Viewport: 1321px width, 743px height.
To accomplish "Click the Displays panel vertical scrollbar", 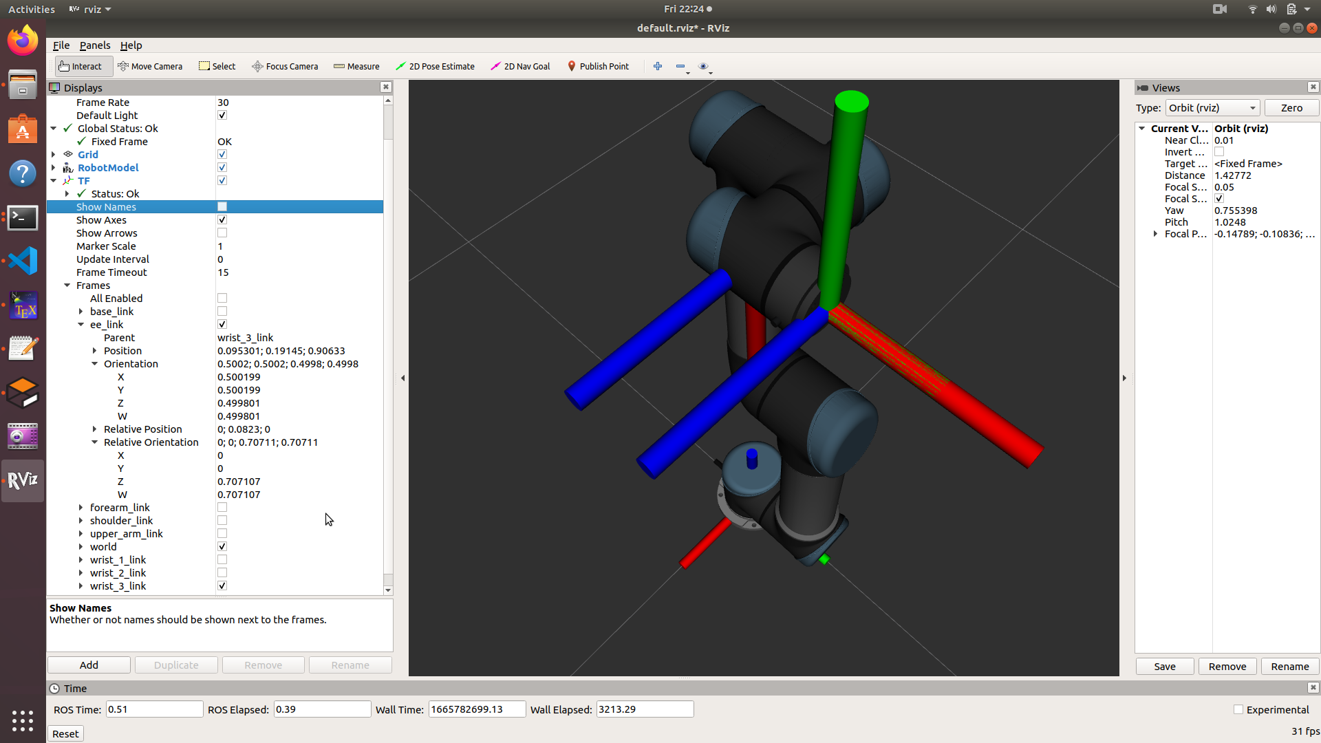I will [388, 344].
